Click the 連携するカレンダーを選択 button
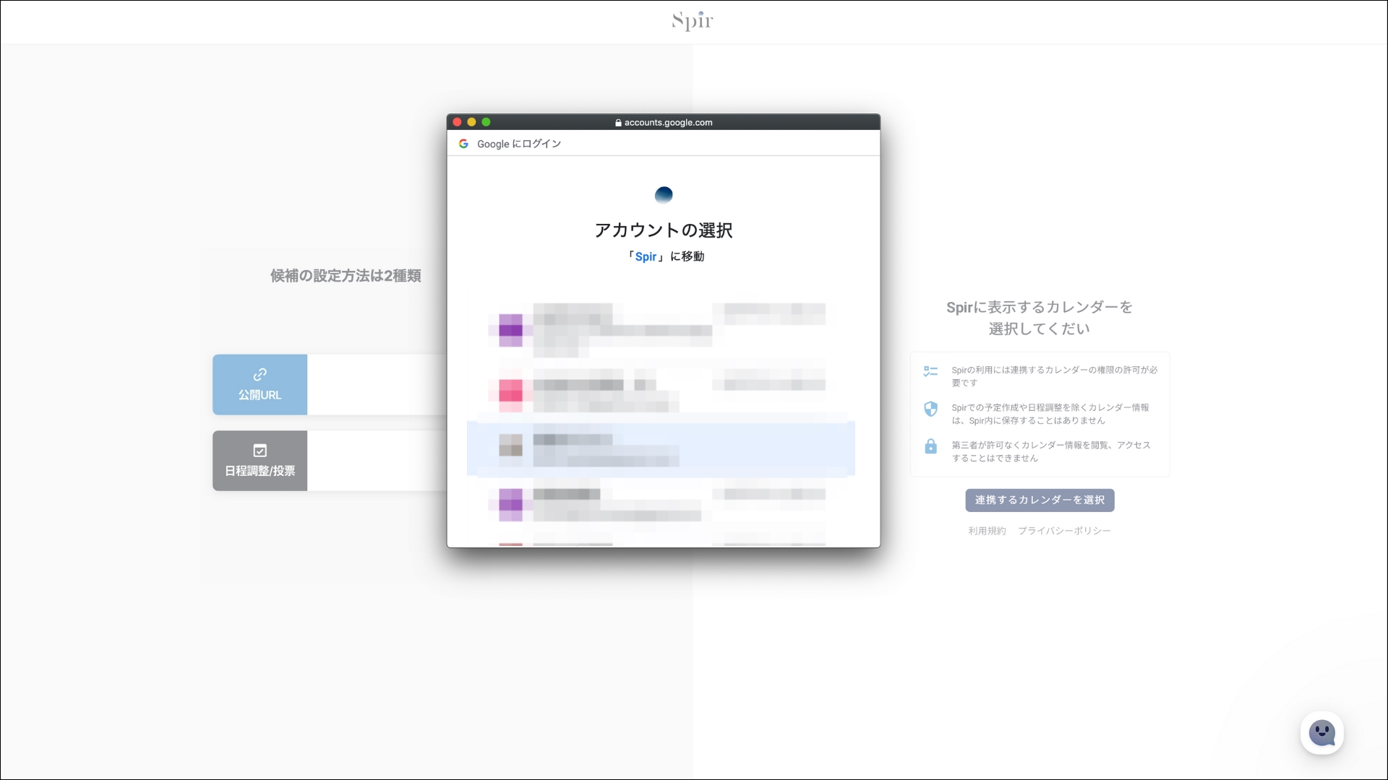The width and height of the screenshot is (1388, 780). 1040,500
